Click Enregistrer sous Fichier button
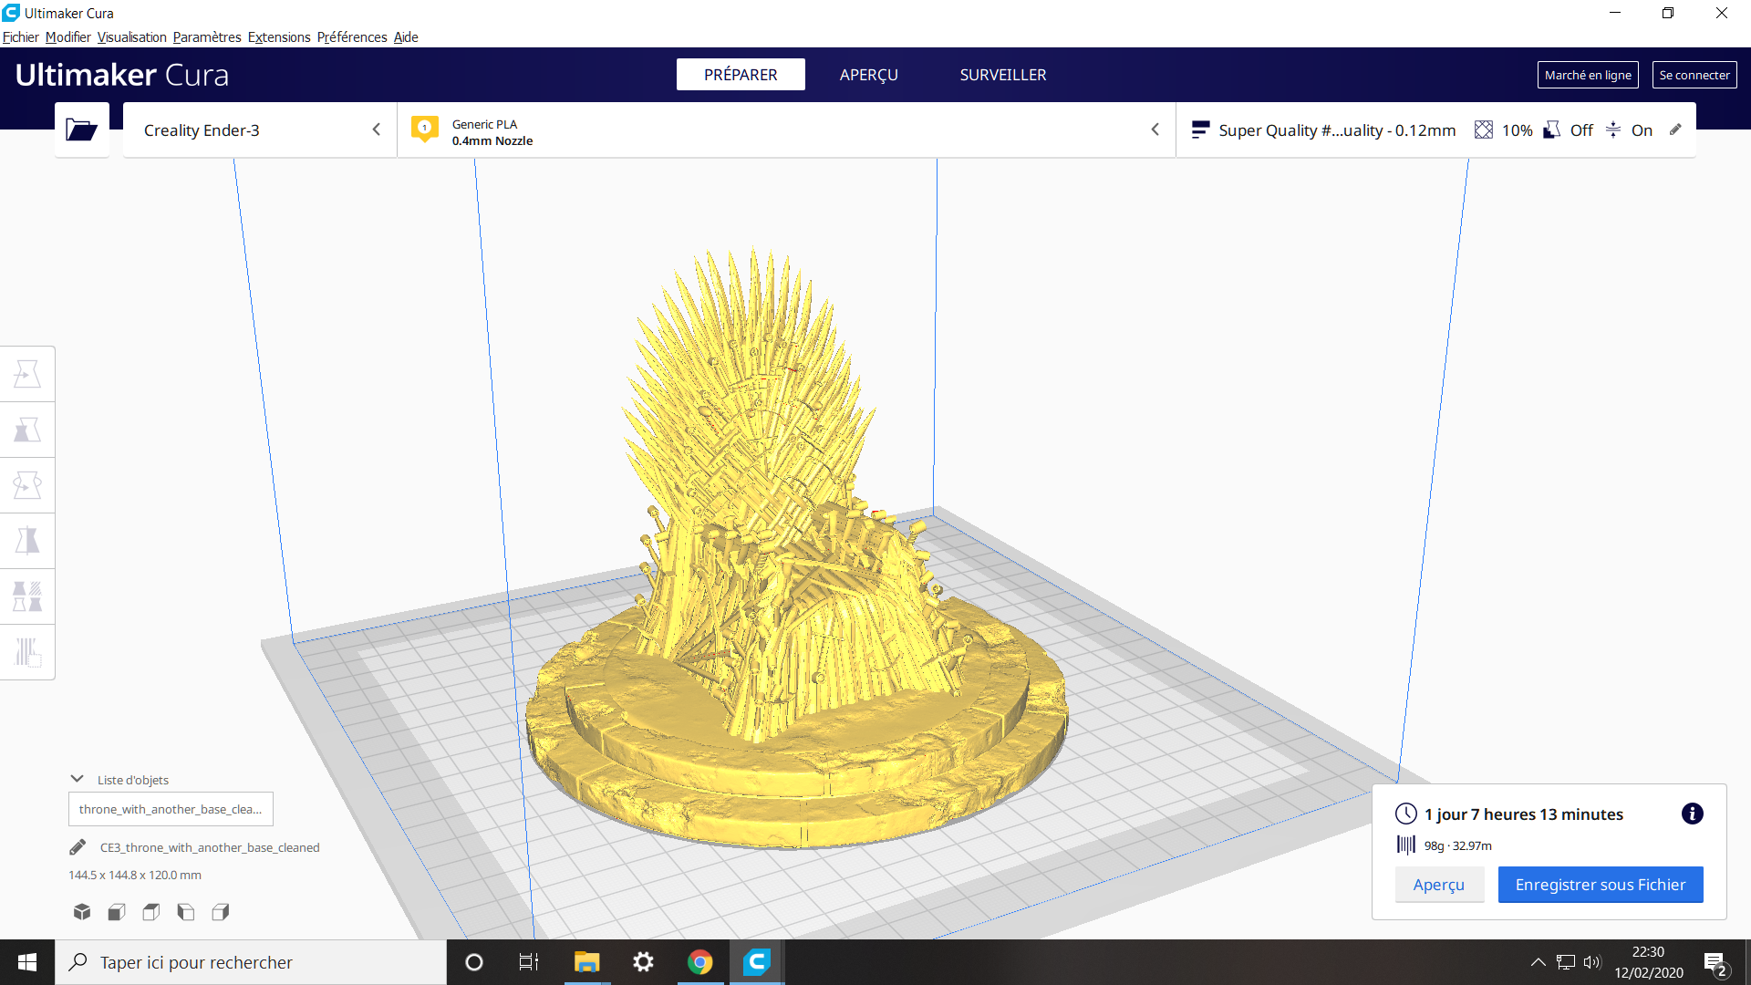Image resolution: width=1751 pixels, height=985 pixels. (1601, 885)
